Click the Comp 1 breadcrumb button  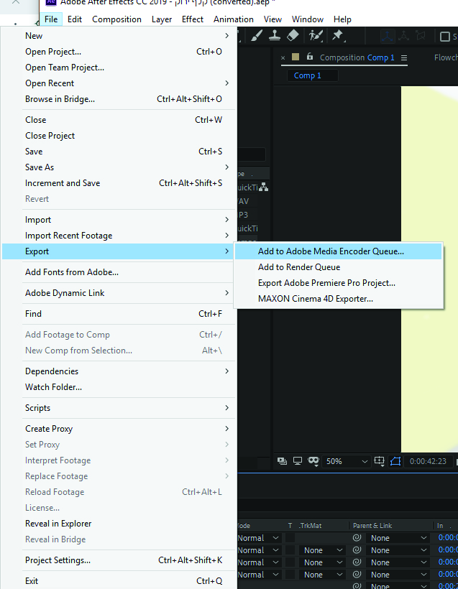312,75
